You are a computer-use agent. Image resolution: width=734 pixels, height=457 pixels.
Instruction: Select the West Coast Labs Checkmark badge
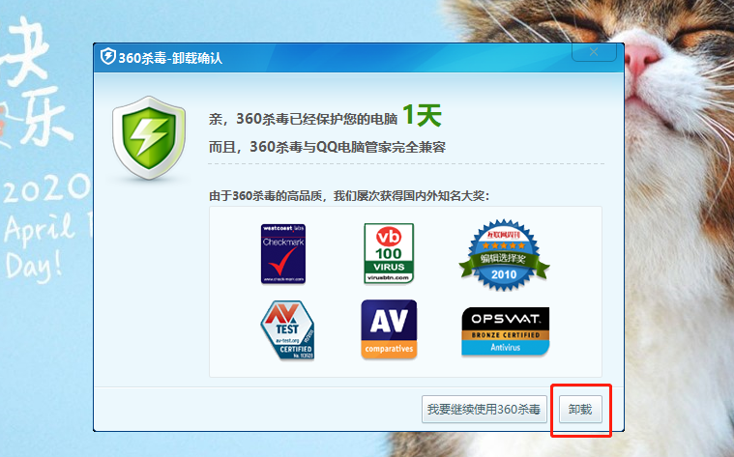pyautogui.click(x=283, y=253)
